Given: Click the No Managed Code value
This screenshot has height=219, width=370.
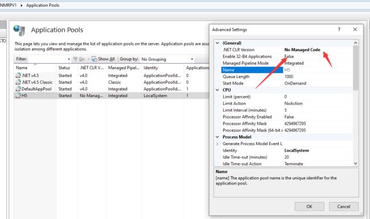Looking at the screenshot, I should click(302, 49).
